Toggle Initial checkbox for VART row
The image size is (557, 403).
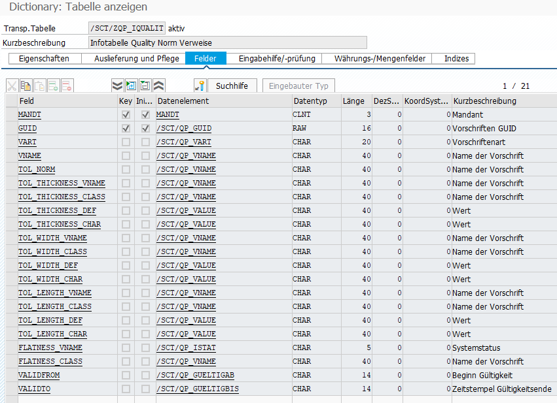click(x=145, y=142)
